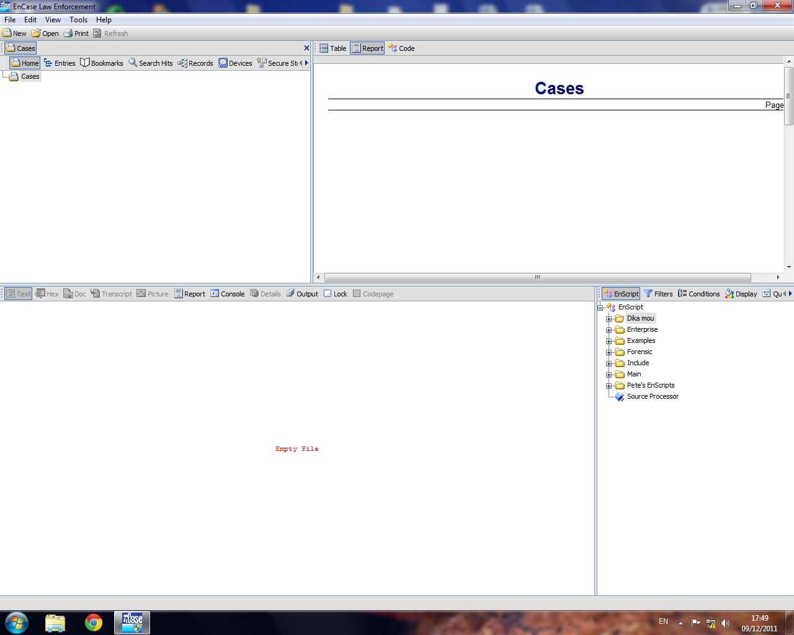
Task: Click the Print toolbar button
Action: pos(76,33)
